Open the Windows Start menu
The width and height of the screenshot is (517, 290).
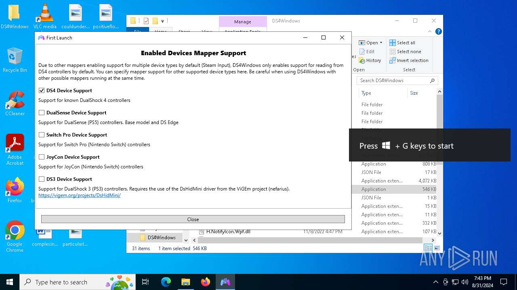(x=10, y=282)
